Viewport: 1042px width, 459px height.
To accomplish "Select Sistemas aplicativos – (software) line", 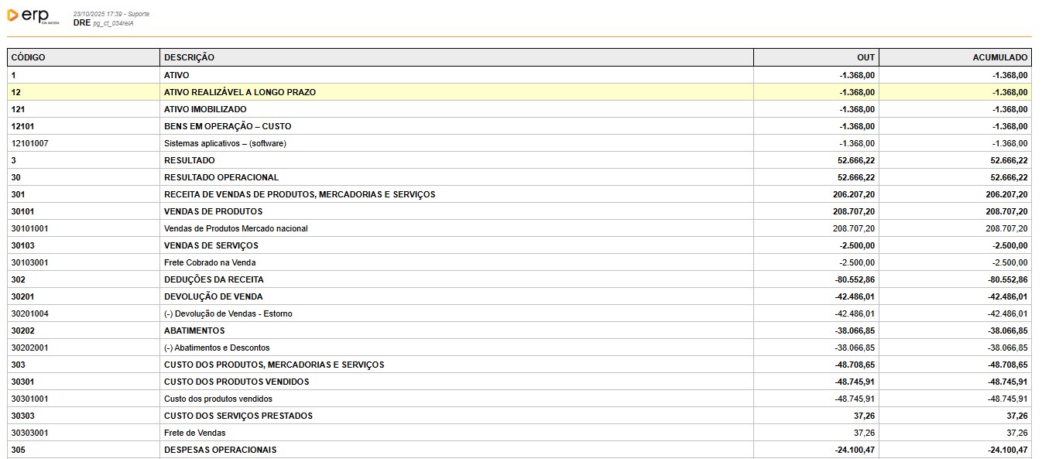I will 225,143.
